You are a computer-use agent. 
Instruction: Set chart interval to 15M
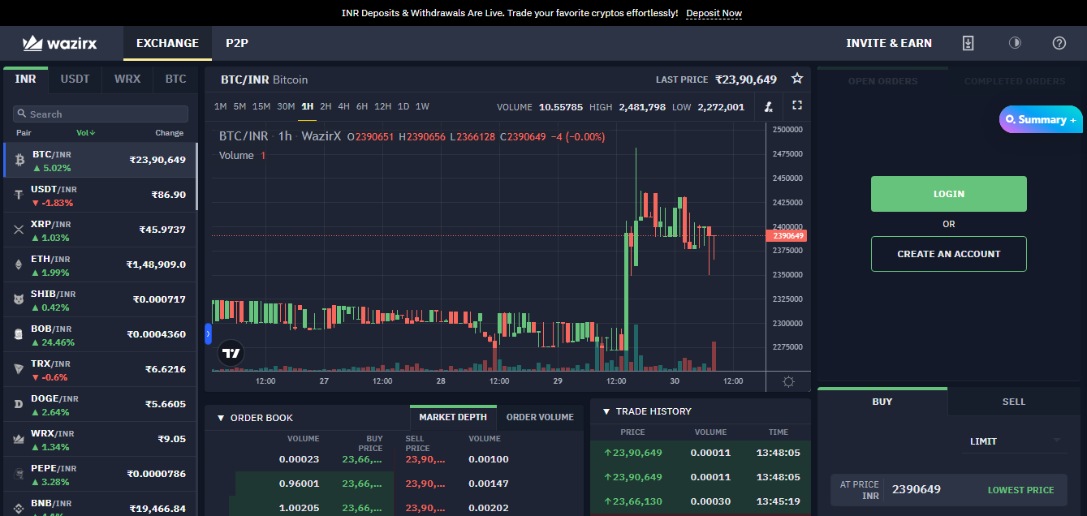tap(261, 106)
